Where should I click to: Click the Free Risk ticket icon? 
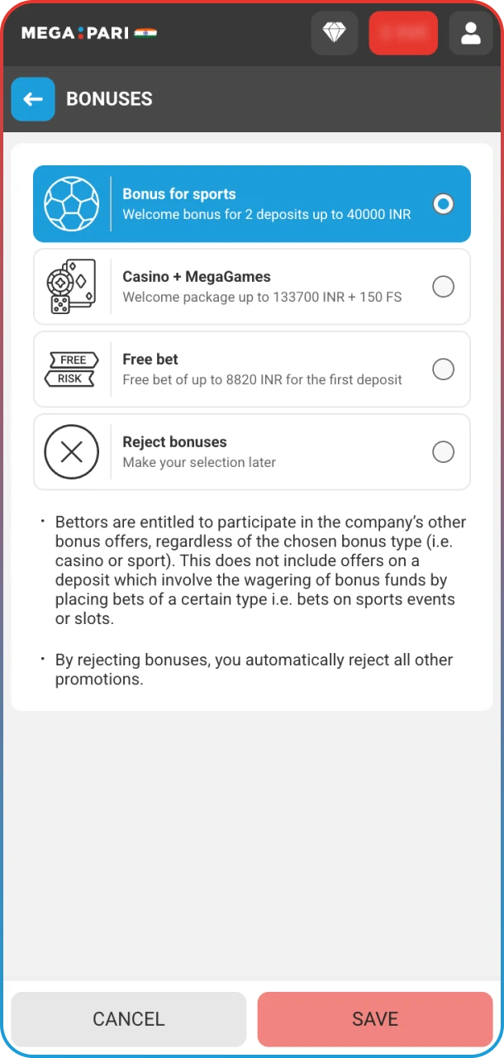point(71,369)
